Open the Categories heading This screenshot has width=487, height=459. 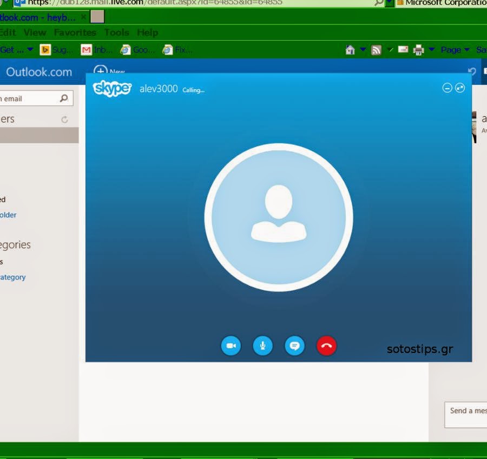15,245
